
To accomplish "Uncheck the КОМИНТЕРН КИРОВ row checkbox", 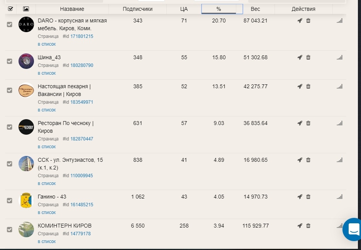I will [x=9, y=229].
